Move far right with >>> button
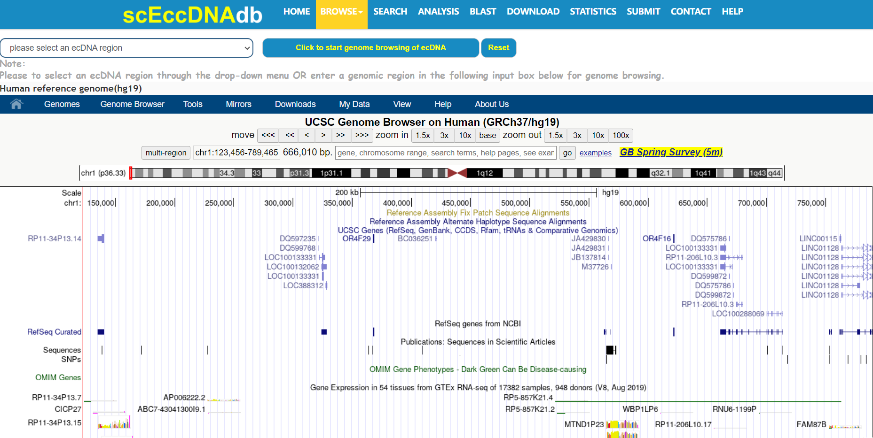Viewport: 873px width, 438px height. coord(362,135)
